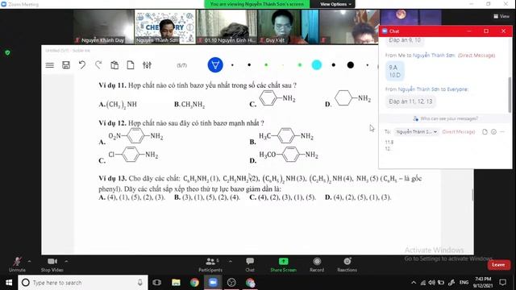Screen dimensions: 516x290
Task: Click the taskbar microphone search icon
Action: coord(139,283)
